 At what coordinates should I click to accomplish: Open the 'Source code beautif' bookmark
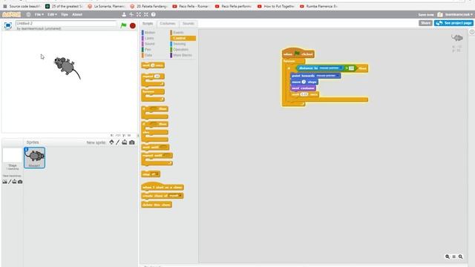[x=22, y=6]
